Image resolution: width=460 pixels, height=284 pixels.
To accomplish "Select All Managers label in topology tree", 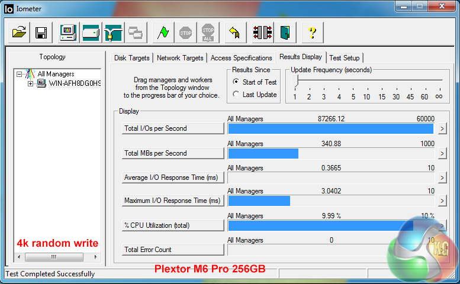I will tap(56, 74).
